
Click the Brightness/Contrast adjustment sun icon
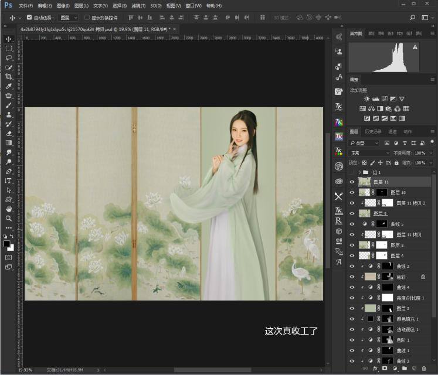point(367,99)
